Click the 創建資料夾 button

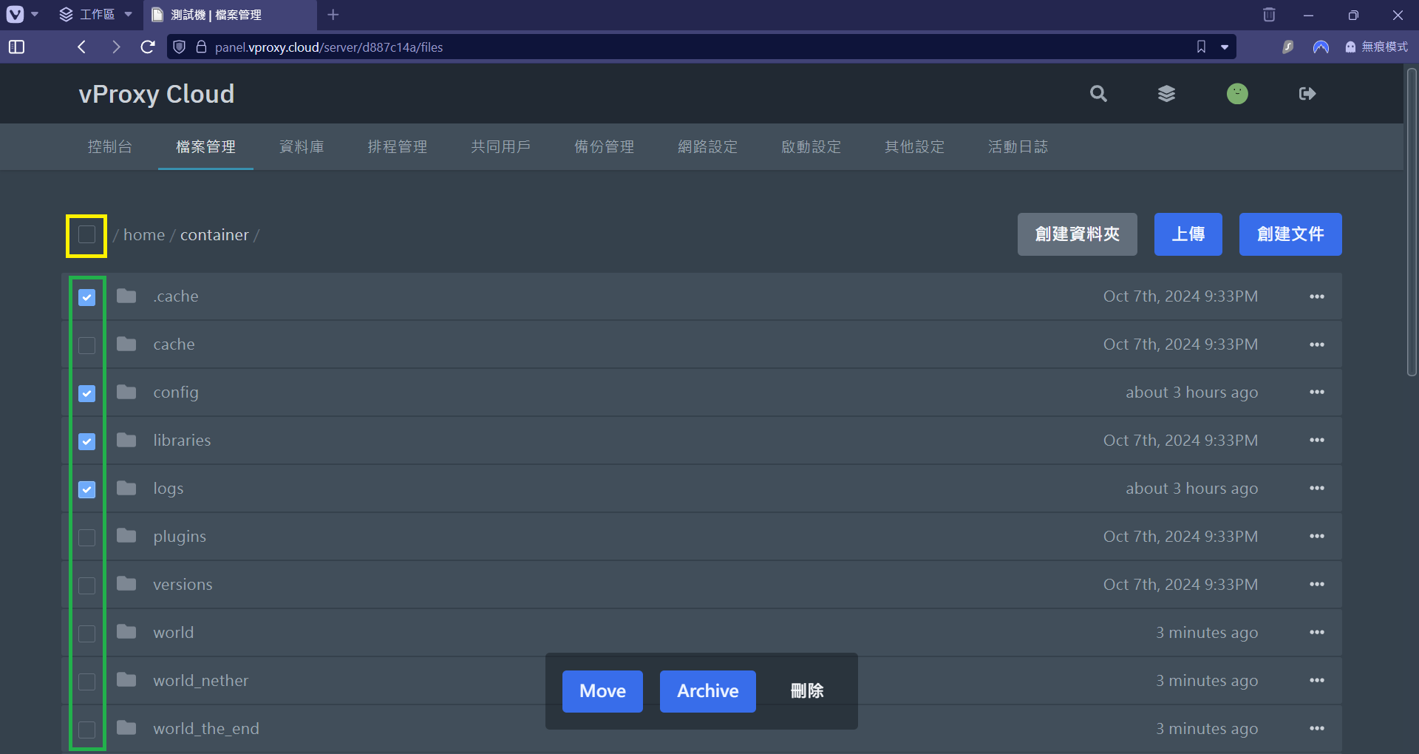[1077, 234]
